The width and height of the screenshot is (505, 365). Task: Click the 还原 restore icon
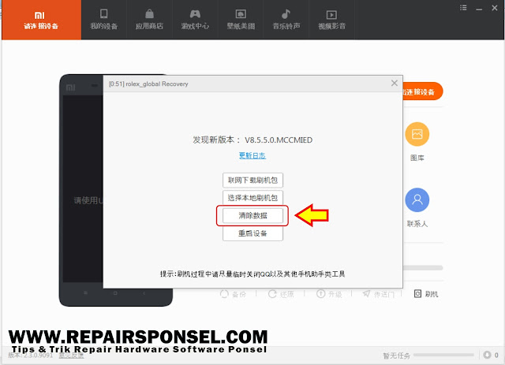click(x=281, y=294)
